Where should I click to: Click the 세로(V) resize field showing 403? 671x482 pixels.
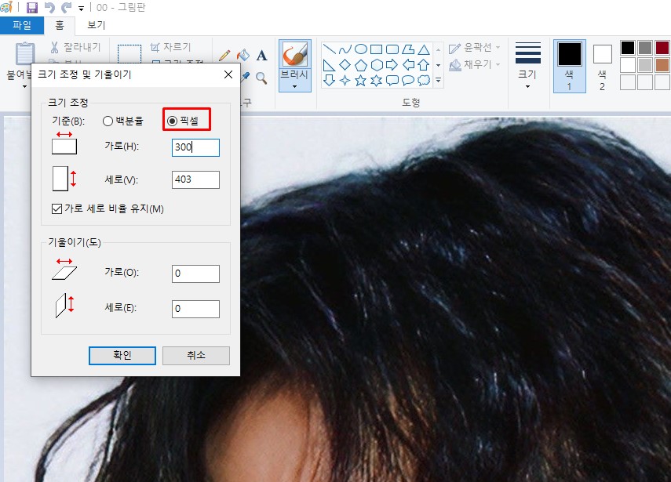tap(195, 180)
